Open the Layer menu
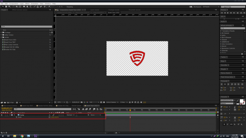 (22, 3)
